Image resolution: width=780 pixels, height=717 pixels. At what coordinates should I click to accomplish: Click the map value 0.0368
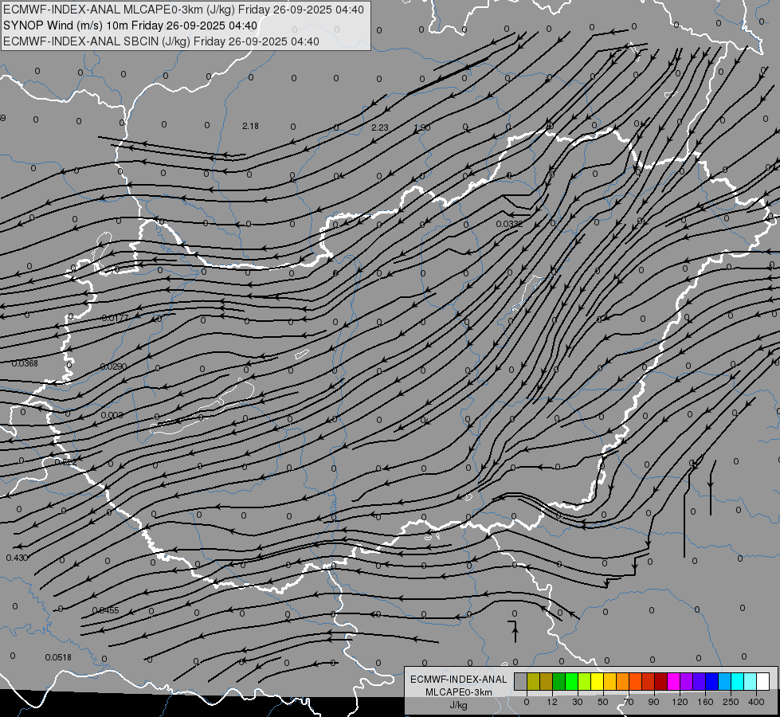pos(25,364)
